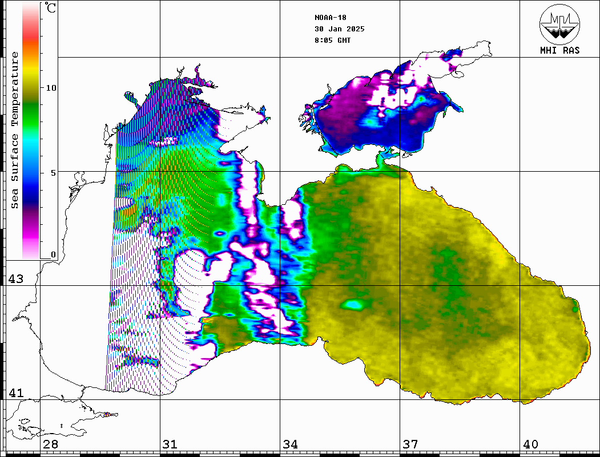Click the MHI RAS logo emblem
This screenshot has height=457, width=600.
pyautogui.click(x=560, y=24)
